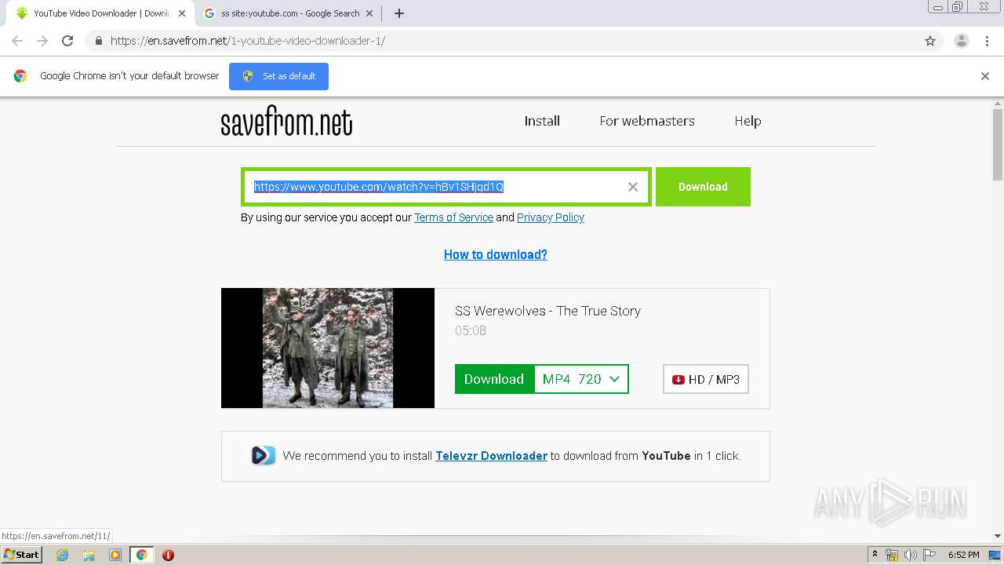Open File Explorer from the taskbar
1004x565 pixels.
pos(89,555)
